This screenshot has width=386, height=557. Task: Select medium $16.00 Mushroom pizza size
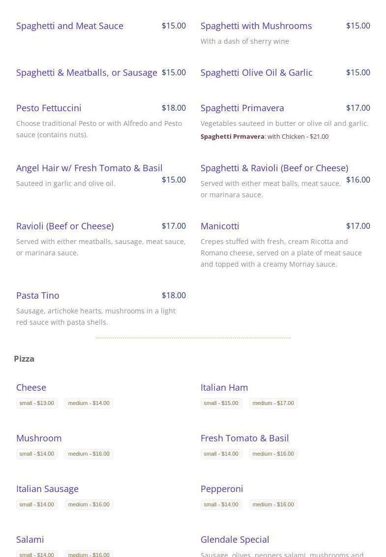(89, 454)
